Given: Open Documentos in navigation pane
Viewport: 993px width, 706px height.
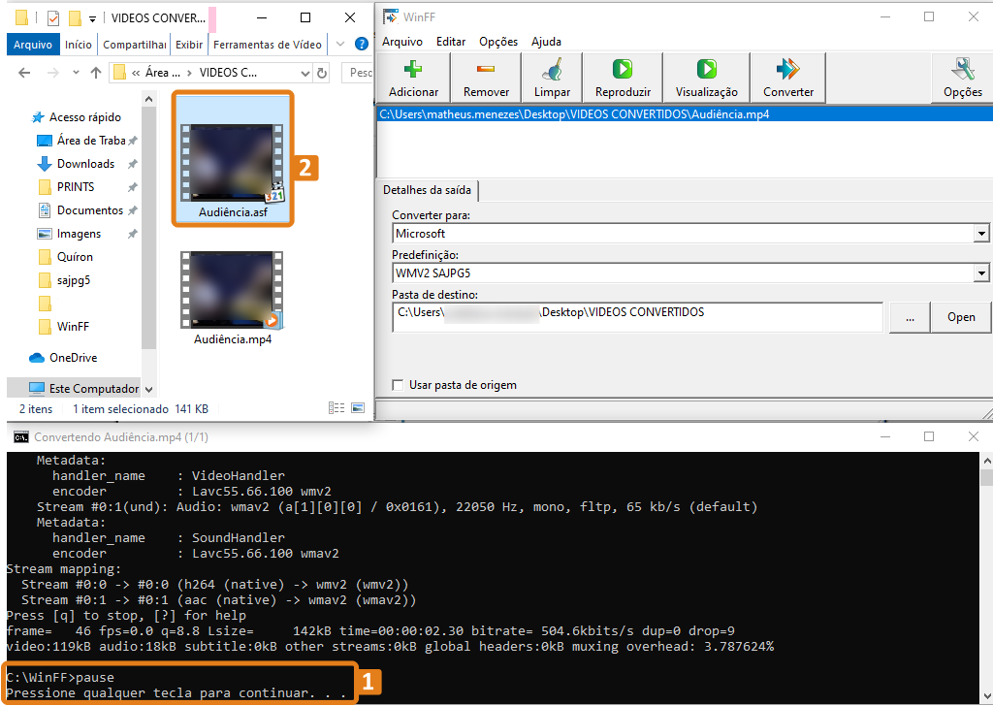Looking at the screenshot, I should (x=90, y=210).
